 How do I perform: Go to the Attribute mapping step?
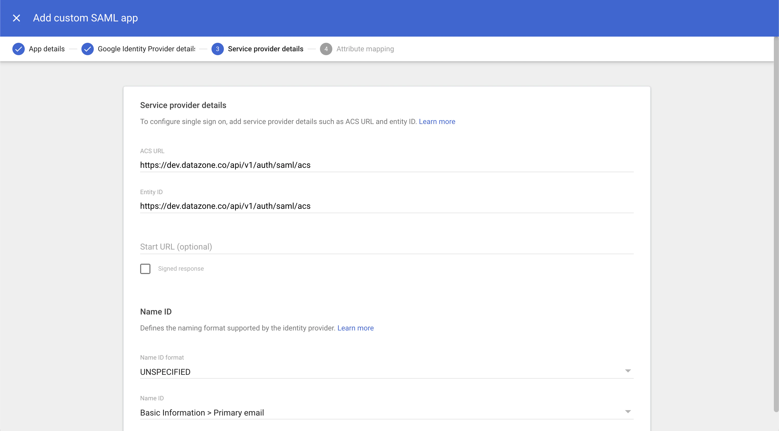click(365, 49)
